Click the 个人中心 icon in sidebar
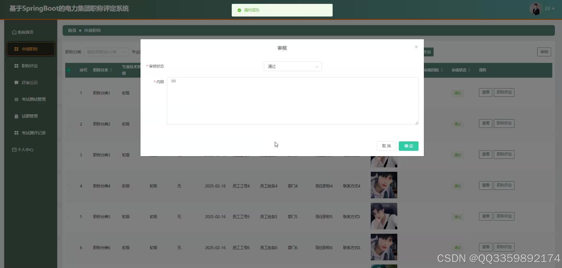 click(14, 150)
